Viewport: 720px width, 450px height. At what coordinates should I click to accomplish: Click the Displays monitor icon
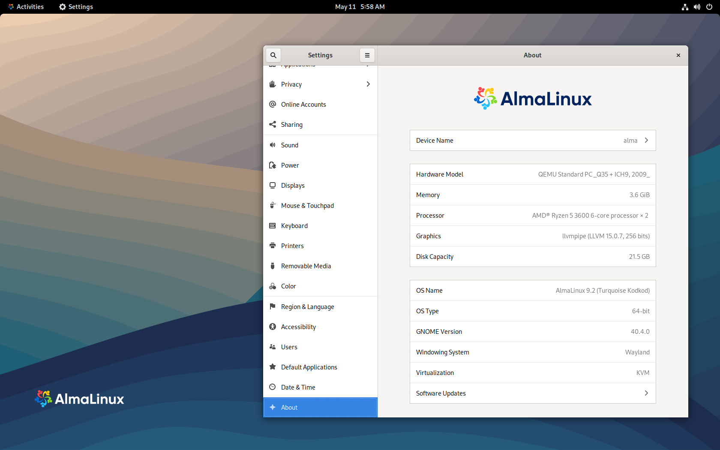point(273,185)
